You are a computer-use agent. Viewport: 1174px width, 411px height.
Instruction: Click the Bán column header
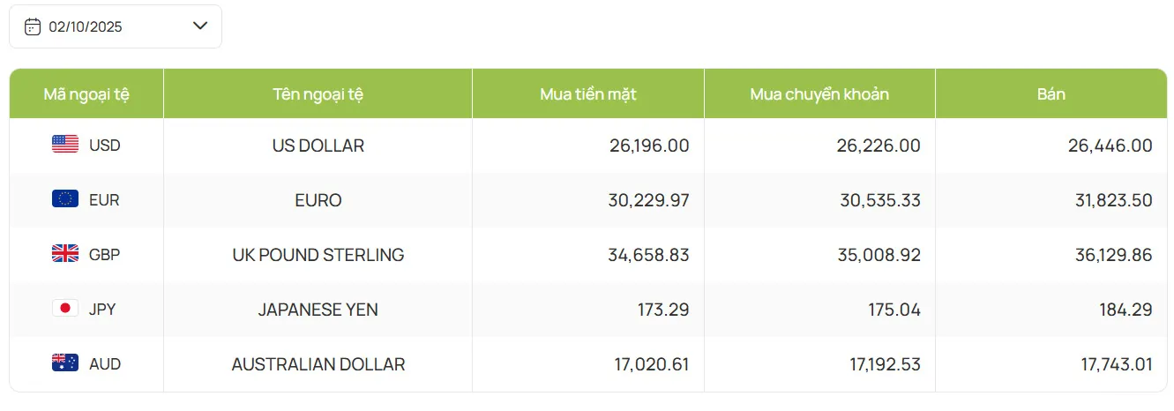pyautogui.click(x=1051, y=94)
